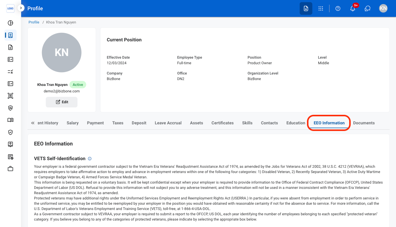396x227 pixels.
Task: View the Certificates tab
Action: pos(223,123)
